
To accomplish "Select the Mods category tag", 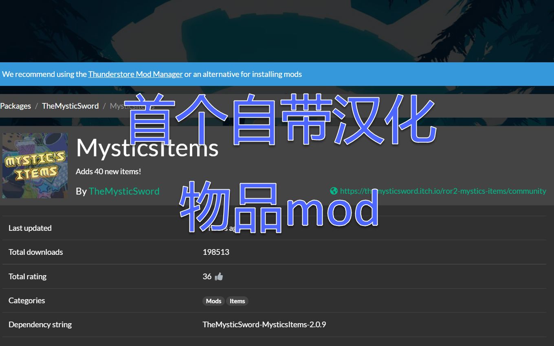I will [x=213, y=301].
